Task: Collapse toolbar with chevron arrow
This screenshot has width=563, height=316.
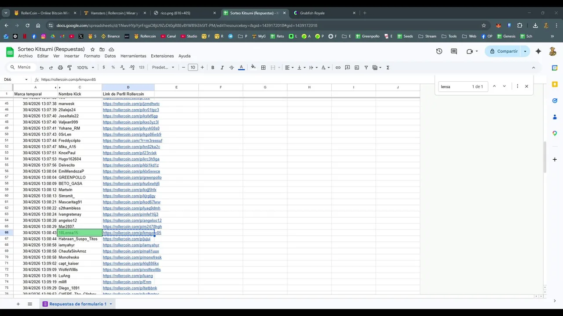Action: (x=534, y=68)
